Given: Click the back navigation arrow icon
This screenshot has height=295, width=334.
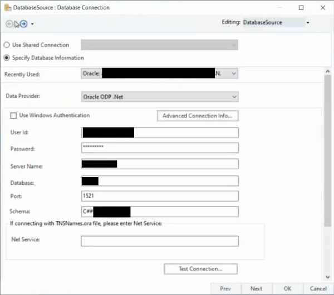Looking at the screenshot, I should point(9,24).
